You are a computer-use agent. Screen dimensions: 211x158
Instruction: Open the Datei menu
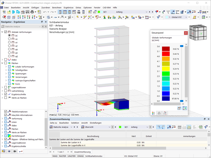coord(6,8)
